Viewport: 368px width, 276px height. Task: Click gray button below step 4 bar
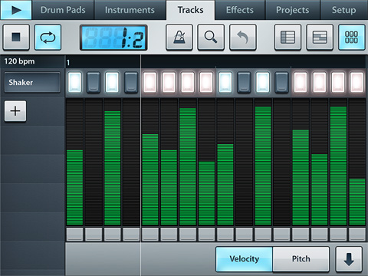pyautogui.click(x=131, y=235)
